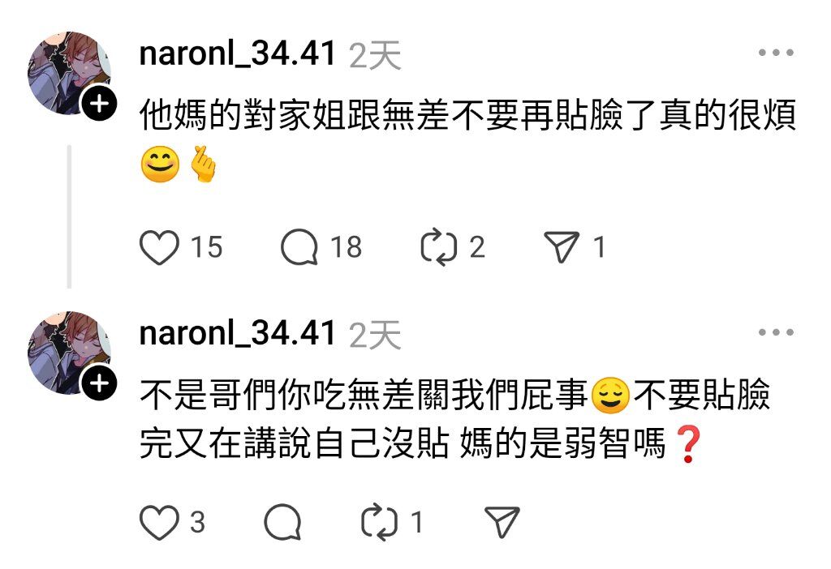Follow user via plus badge on first avatar

click(x=99, y=103)
